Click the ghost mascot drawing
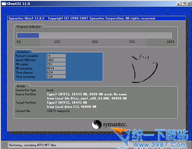The width and height of the screenshot is (192, 149). point(145,68)
